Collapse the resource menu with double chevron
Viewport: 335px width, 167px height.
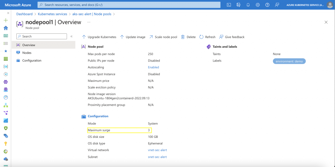pos(72,36)
